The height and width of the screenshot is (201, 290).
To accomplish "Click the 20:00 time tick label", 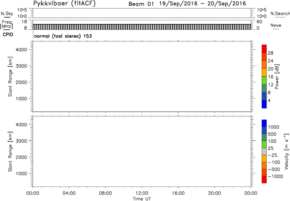I will 215,193.
